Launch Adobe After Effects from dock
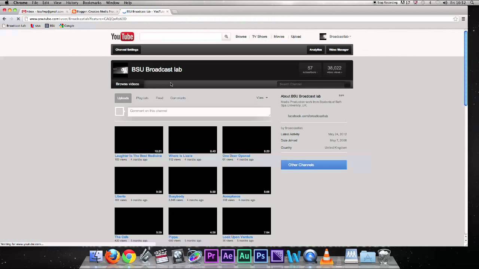Screen dimensions: 479x269 [228, 256]
